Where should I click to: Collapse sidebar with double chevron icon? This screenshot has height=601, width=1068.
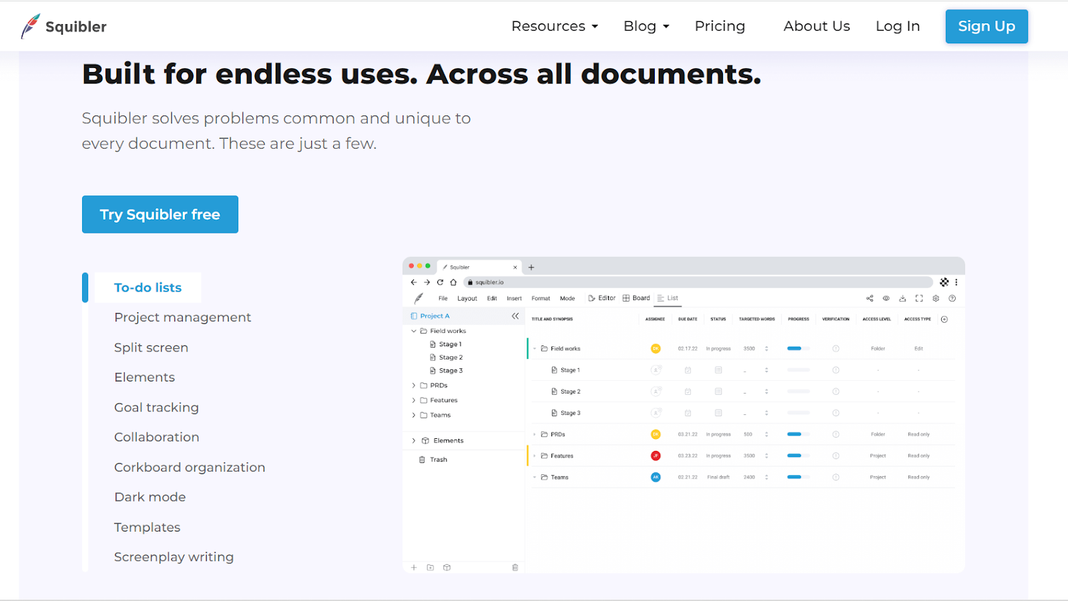point(515,316)
